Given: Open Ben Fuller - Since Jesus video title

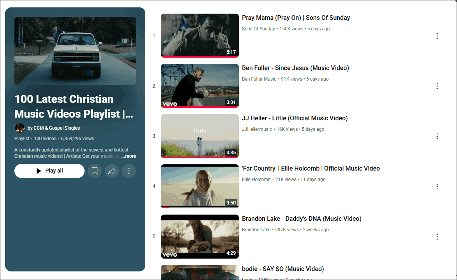Looking at the screenshot, I should click(x=295, y=68).
